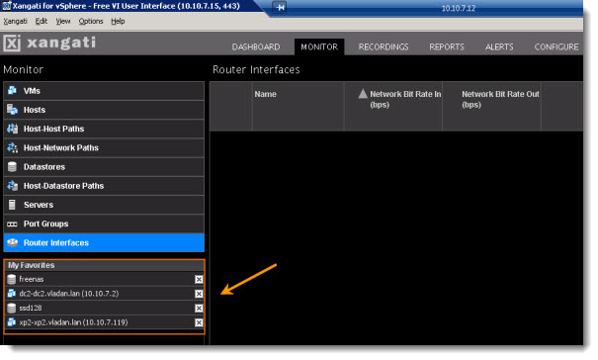Open the Help menu
Viewport: 598px width, 360px height.
pos(118,22)
